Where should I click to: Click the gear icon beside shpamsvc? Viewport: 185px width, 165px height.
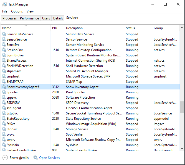click(4, 71)
